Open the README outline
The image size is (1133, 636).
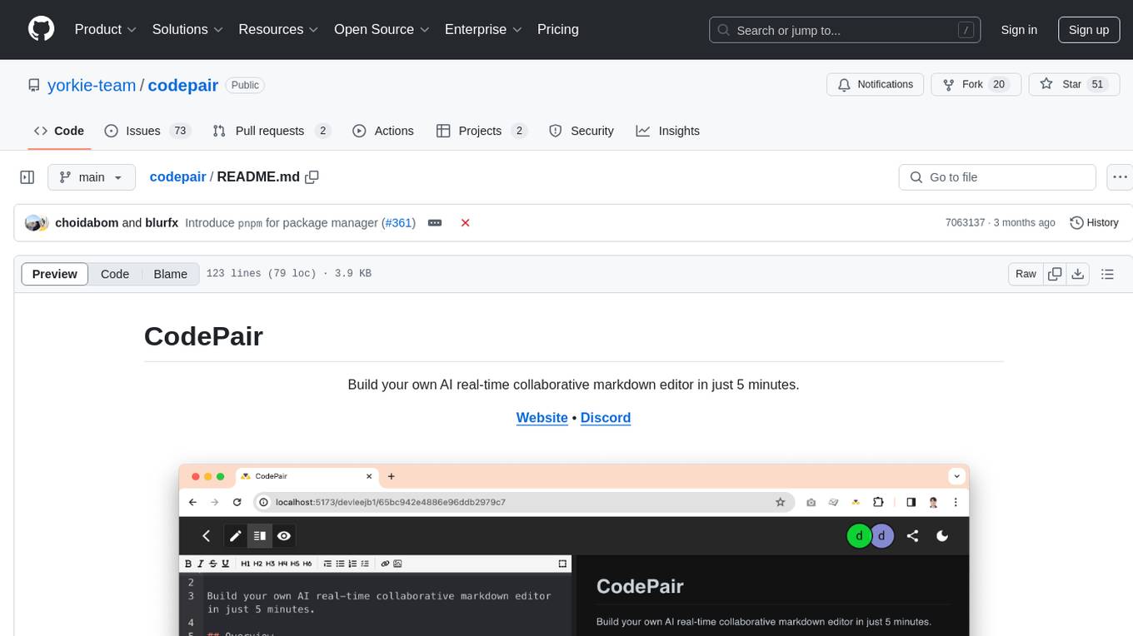coord(1107,274)
